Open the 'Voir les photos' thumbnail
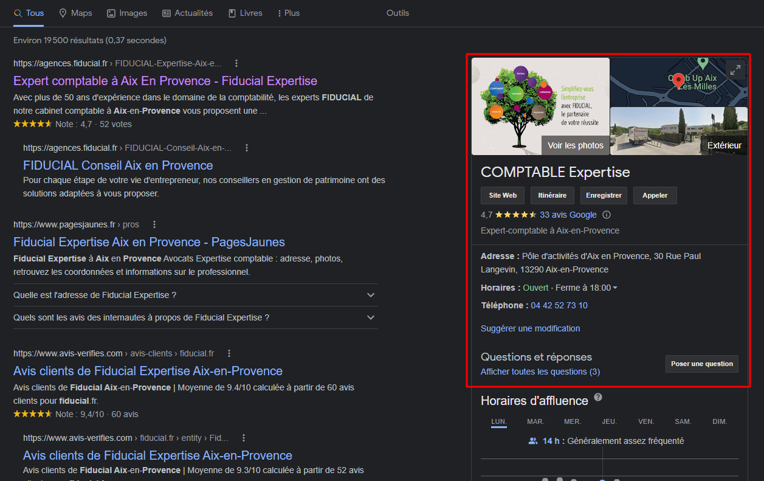The width and height of the screenshot is (764, 481). tap(575, 145)
